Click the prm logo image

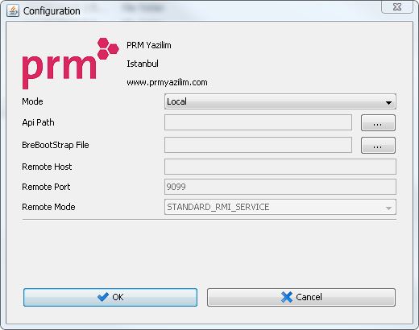coord(71,64)
